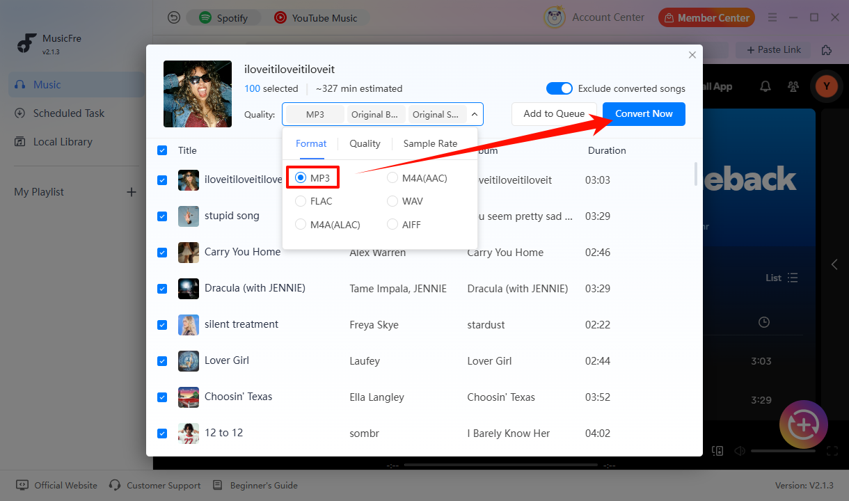849x501 pixels.
Task: Switch to the Quality tab
Action: click(x=365, y=143)
